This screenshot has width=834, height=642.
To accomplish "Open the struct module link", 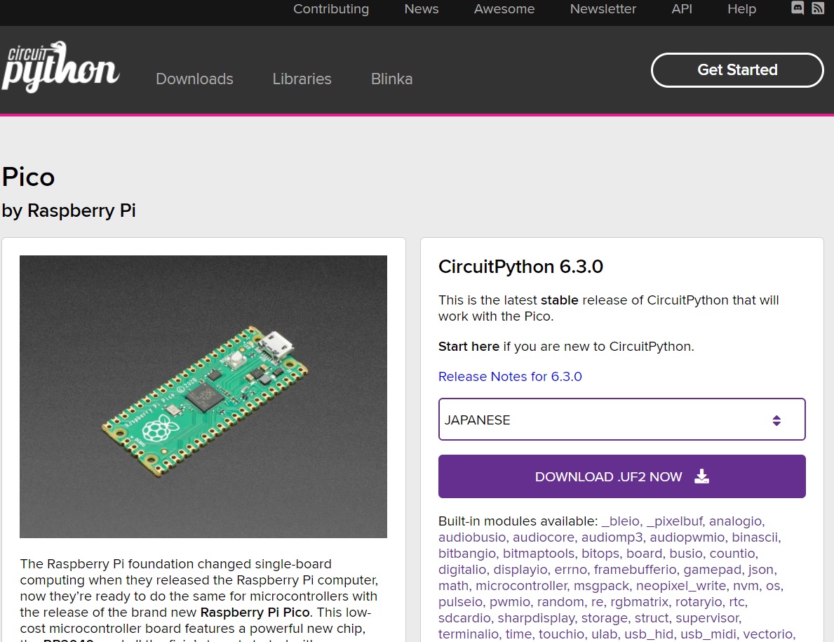I will pos(652,618).
